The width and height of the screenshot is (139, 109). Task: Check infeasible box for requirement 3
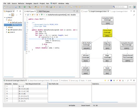(5, 91)
